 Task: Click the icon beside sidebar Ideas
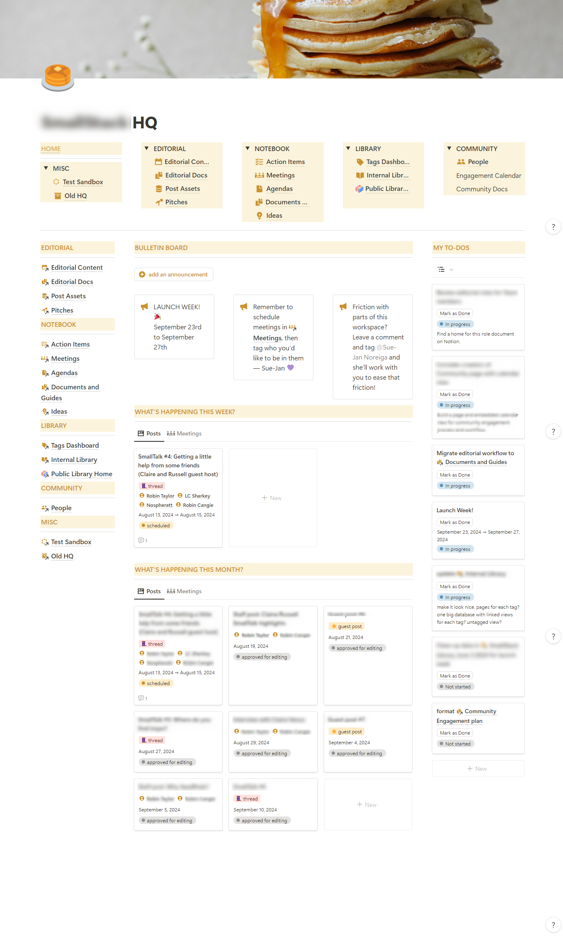pyautogui.click(x=45, y=412)
